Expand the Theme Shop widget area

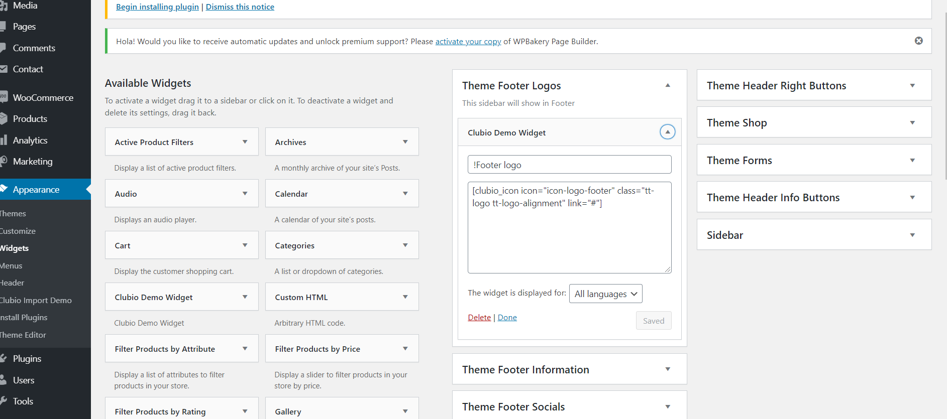click(x=912, y=123)
